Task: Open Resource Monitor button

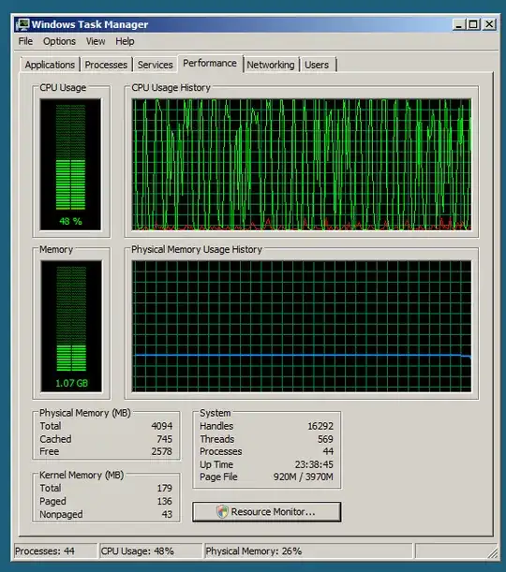Action: pos(267,512)
